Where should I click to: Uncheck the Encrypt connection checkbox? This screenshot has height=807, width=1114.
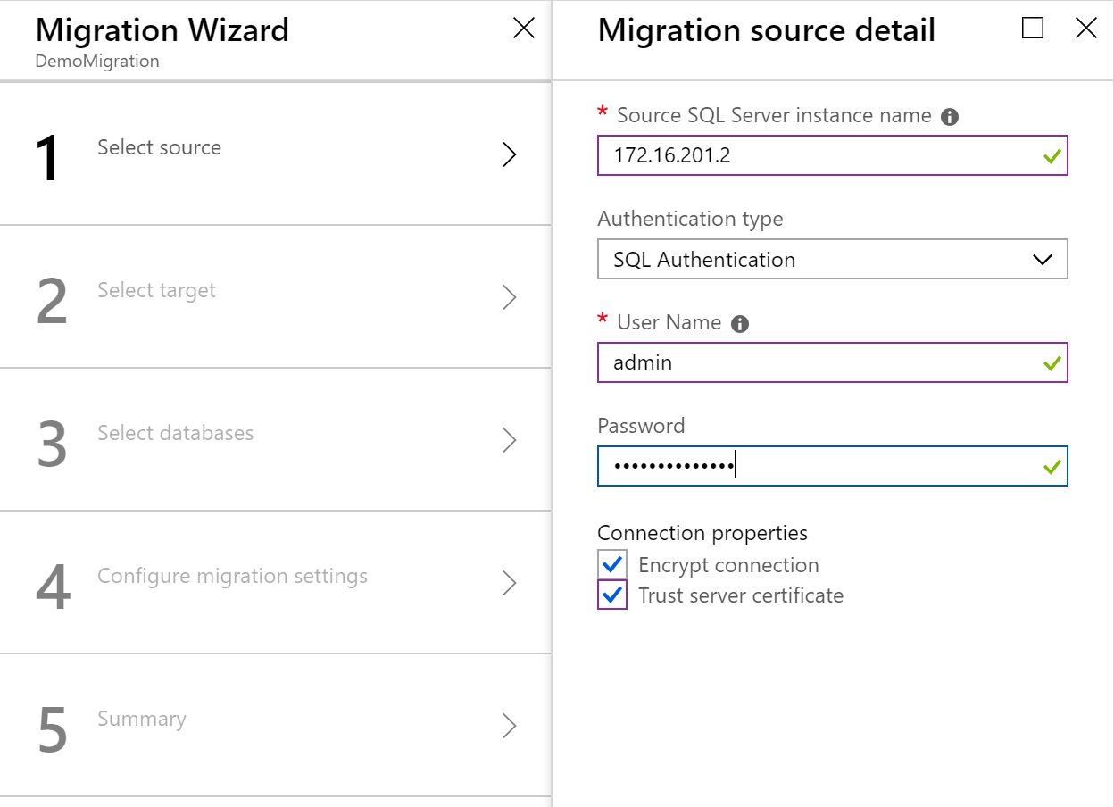(x=612, y=565)
